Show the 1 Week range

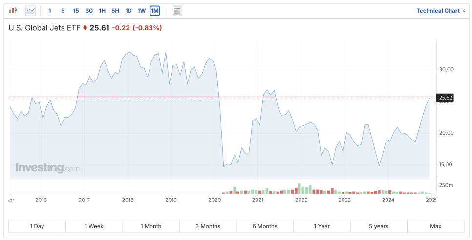click(94, 226)
